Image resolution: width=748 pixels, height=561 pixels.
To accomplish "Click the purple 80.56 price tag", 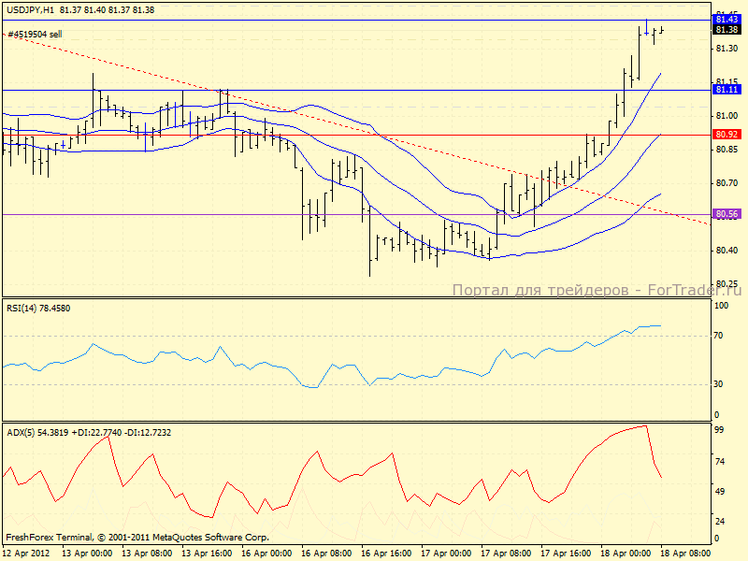I will pos(726,214).
